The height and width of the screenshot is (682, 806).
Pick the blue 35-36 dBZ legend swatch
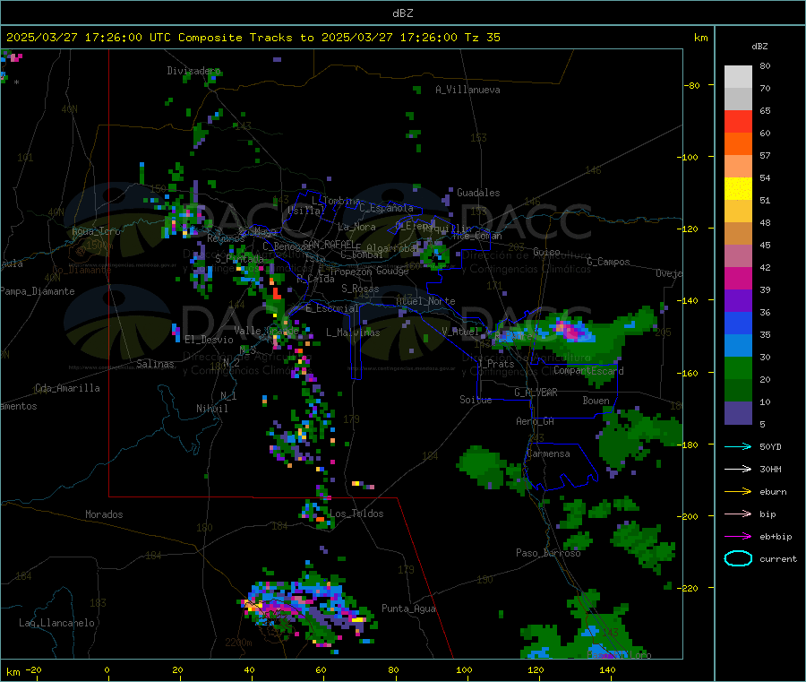tap(738, 323)
